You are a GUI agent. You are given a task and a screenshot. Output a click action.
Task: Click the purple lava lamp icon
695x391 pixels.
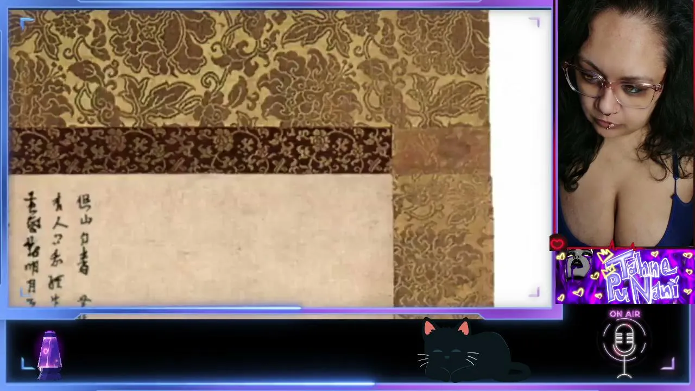(49, 355)
